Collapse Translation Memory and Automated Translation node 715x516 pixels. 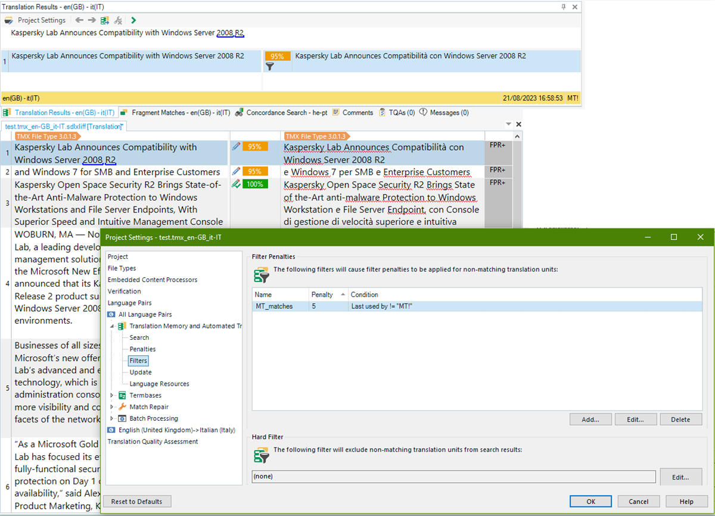tap(113, 326)
